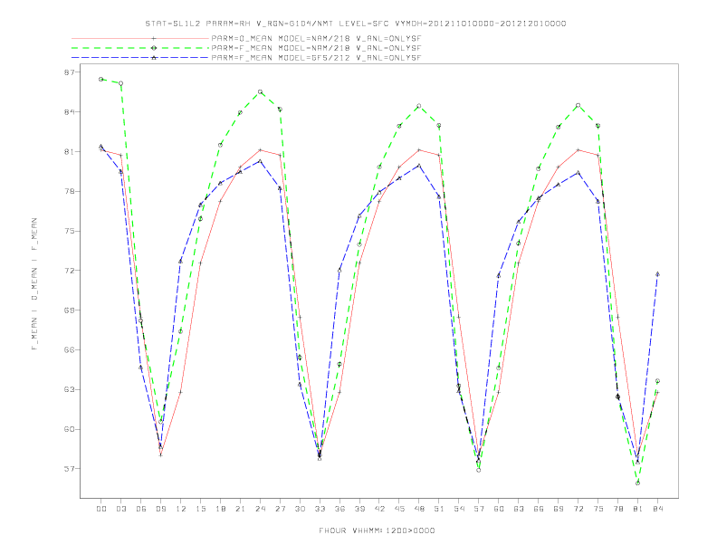
Task: Click x-axis tick label 75
Action: tap(598, 509)
